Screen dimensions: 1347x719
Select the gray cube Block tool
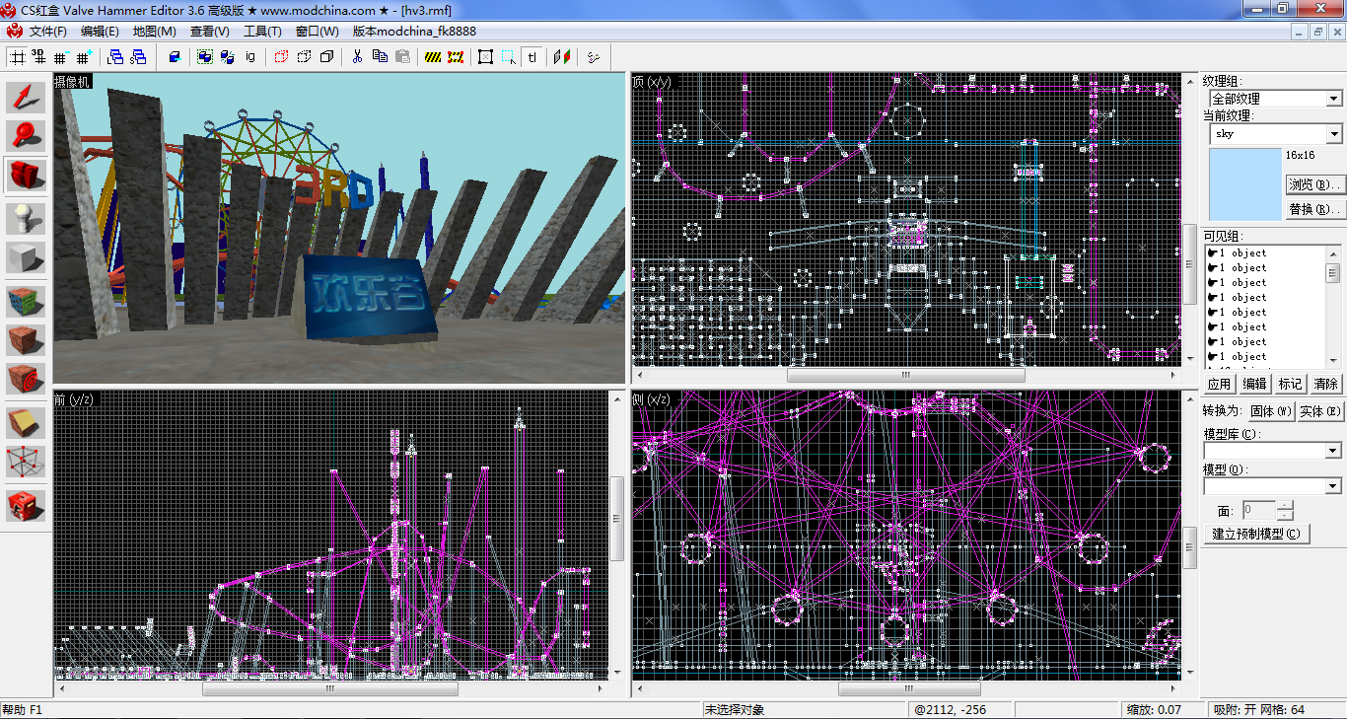click(26, 257)
